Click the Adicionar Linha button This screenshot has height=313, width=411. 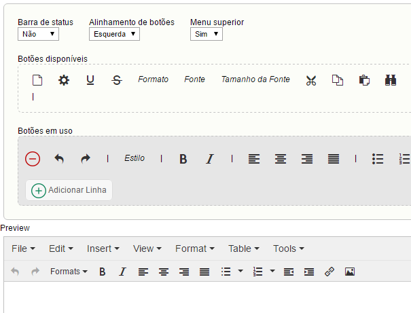click(x=69, y=190)
